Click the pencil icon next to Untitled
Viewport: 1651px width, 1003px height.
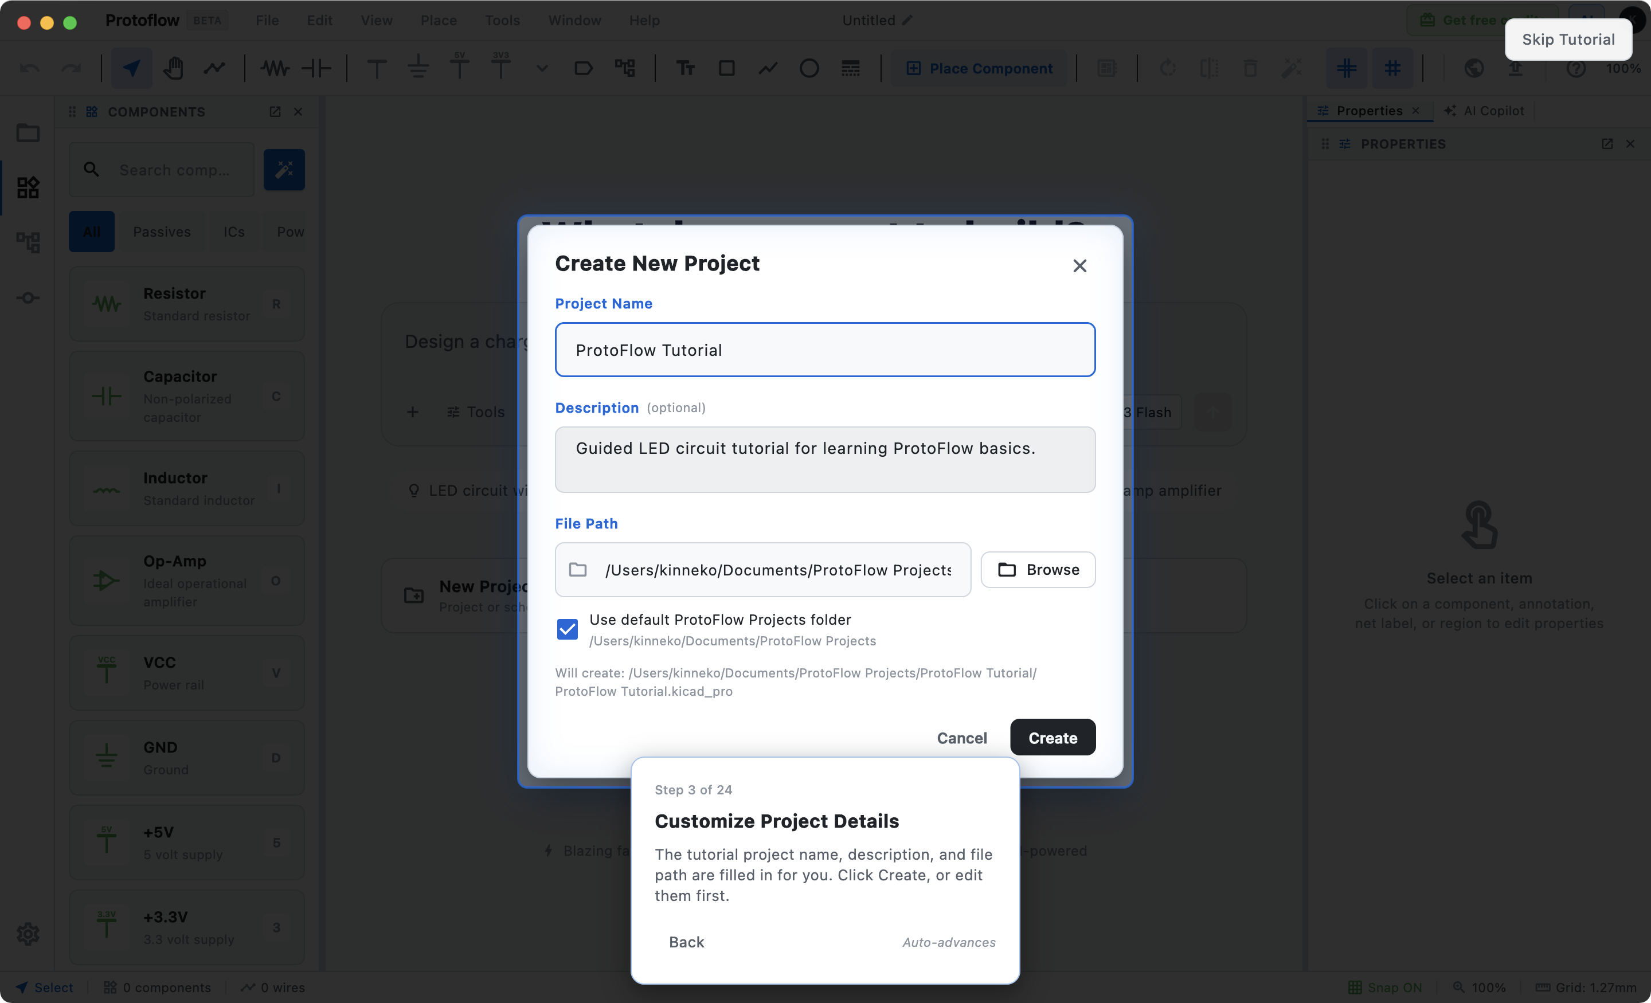coord(906,20)
